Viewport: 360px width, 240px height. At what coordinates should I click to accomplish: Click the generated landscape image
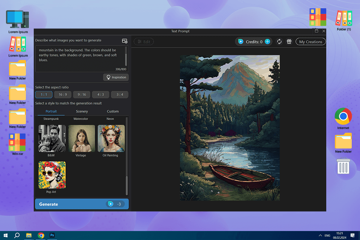click(x=230, y=128)
